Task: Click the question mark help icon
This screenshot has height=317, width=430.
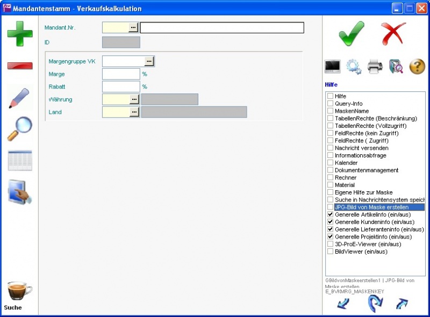Action: point(417,67)
